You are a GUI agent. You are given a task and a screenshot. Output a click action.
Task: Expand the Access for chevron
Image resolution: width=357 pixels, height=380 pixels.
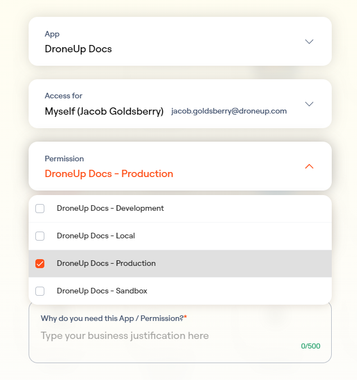pos(309,104)
